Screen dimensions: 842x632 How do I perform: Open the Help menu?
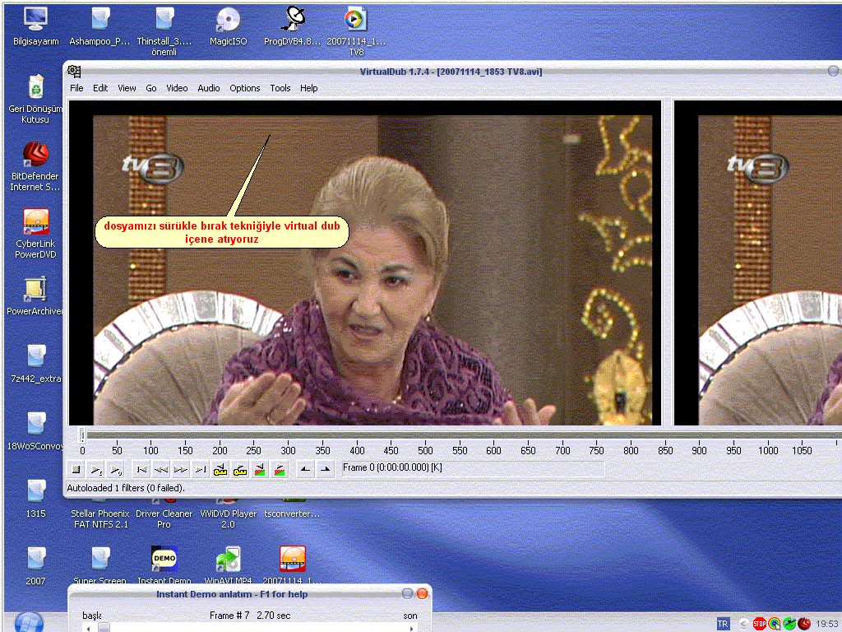(309, 88)
